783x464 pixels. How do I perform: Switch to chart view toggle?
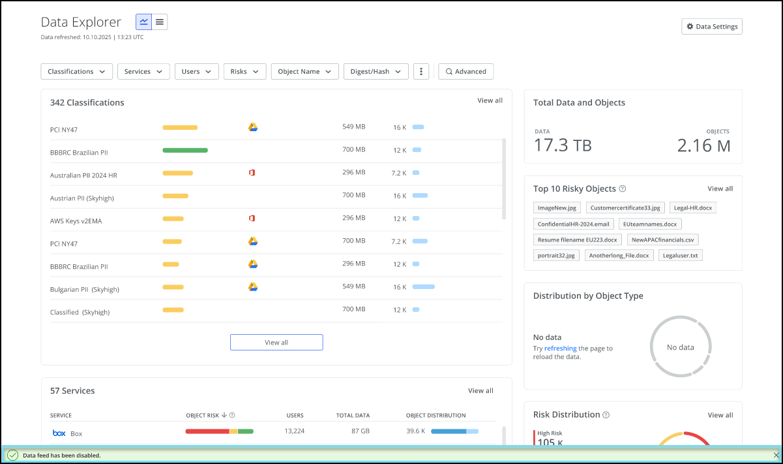(x=143, y=22)
